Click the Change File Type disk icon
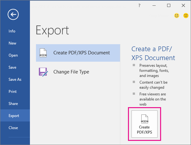Viewport: 191px width, 145px height. (43, 72)
